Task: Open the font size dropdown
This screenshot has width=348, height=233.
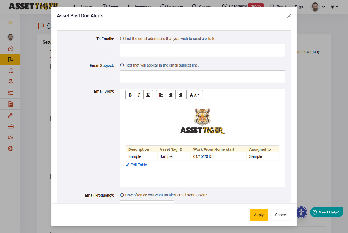Action: pos(194,95)
